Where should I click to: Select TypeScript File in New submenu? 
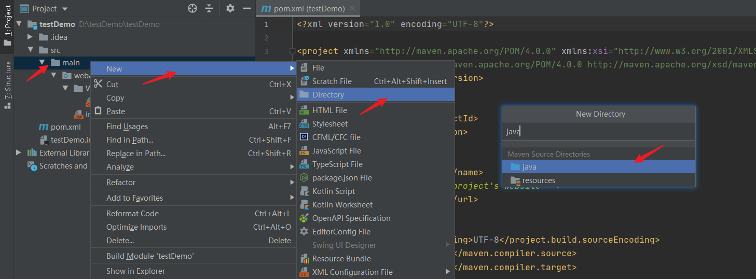376,164
